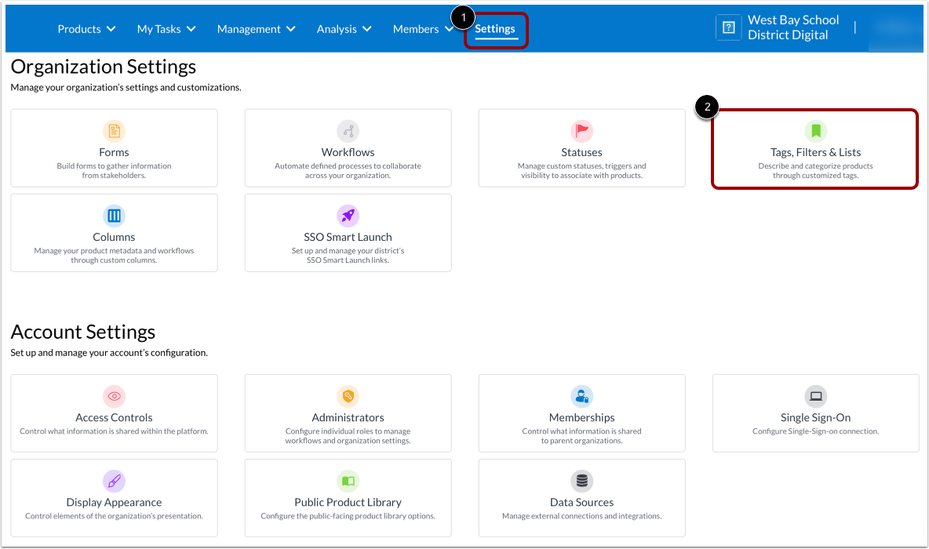Image resolution: width=929 pixels, height=549 pixels.
Task: Open the Forms settings icon
Action: click(114, 130)
